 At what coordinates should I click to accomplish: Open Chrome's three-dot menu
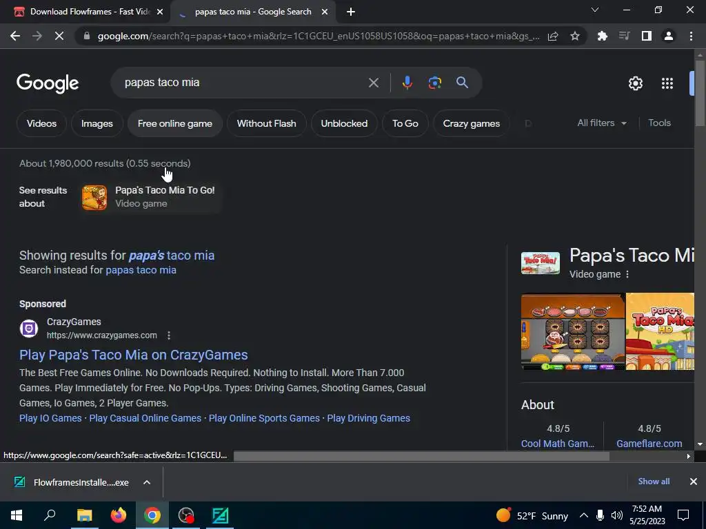coord(691,36)
